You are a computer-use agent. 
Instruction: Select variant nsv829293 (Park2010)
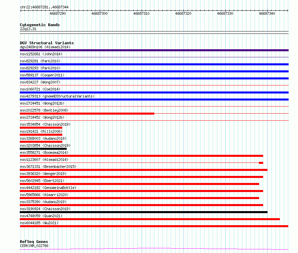coord(40,68)
